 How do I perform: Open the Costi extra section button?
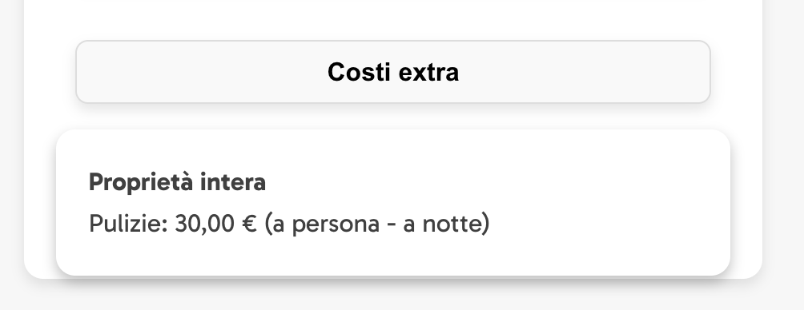coord(392,72)
